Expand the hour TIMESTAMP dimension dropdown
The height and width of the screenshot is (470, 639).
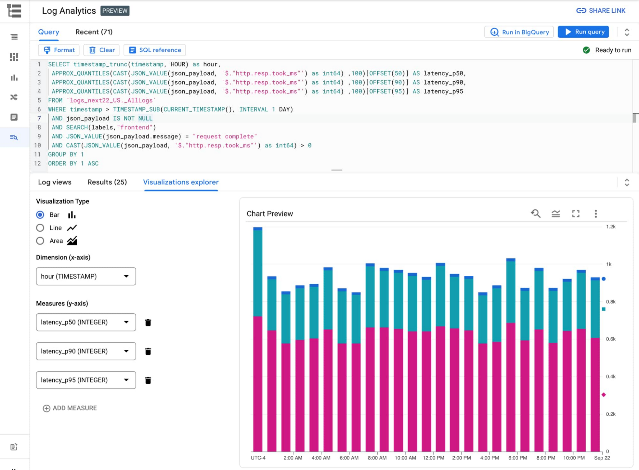[x=127, y=276]
